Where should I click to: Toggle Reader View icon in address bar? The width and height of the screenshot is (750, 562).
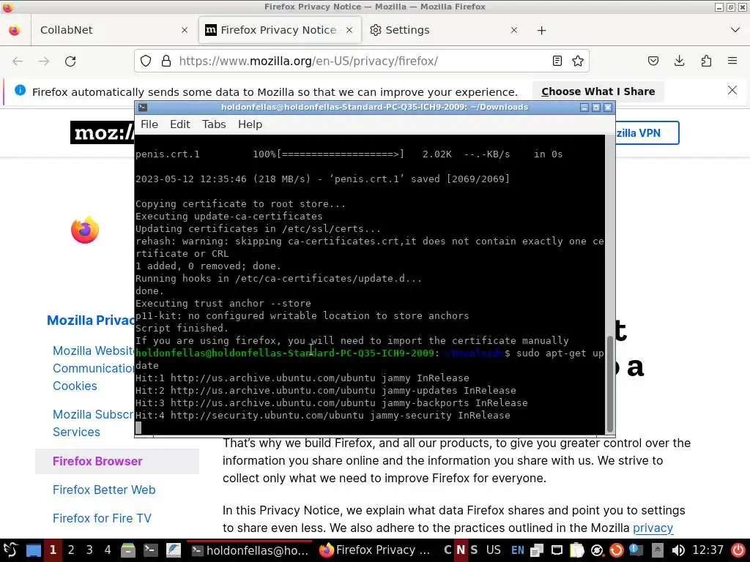557,61
